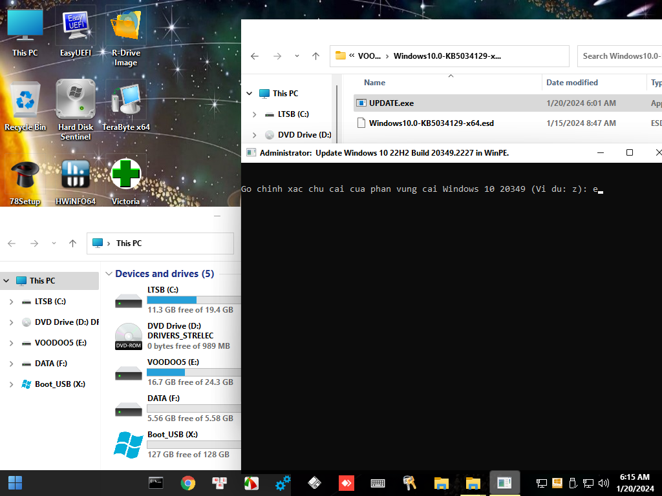This screenshot has height=496, width=662.
Task: Select the LTSB (C:) drive tile
Action: (x=177, y=300)
